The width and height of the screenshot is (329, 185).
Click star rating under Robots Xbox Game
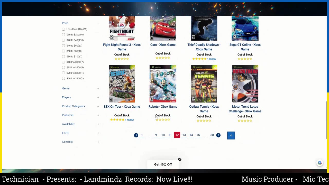163,120
